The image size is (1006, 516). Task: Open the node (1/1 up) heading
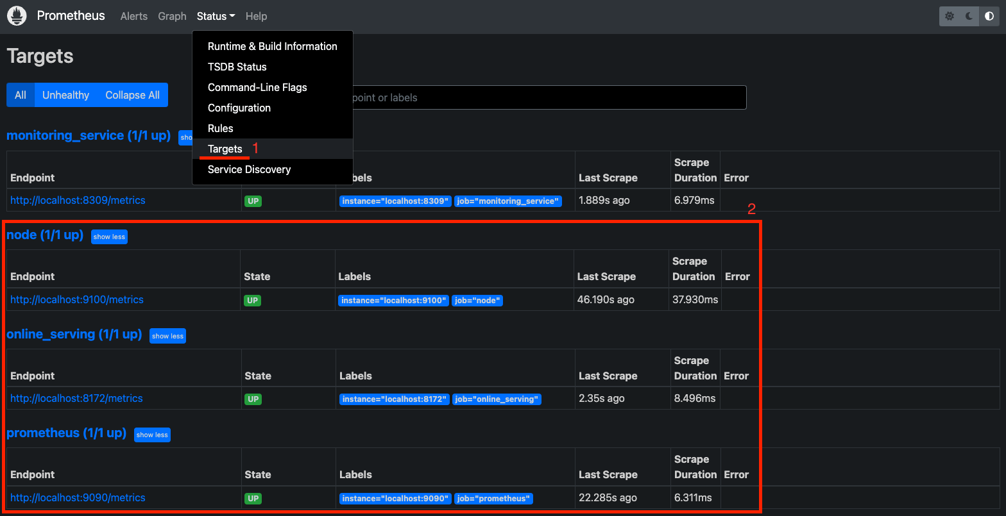(x=45, y=235)
